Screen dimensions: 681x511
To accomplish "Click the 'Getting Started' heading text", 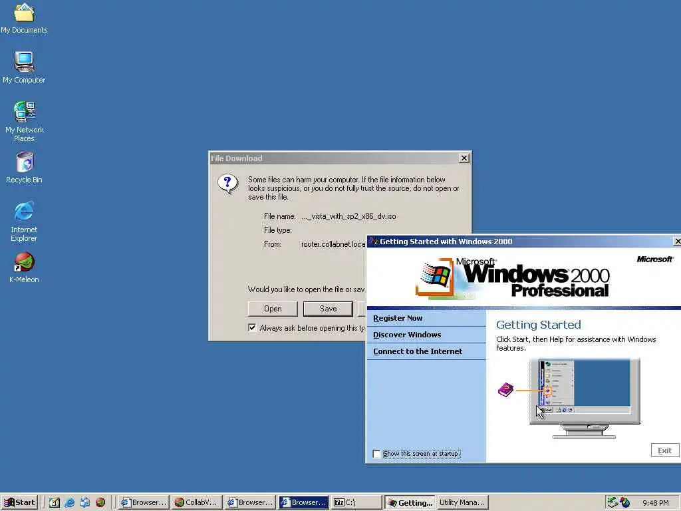I will point(539,325).
